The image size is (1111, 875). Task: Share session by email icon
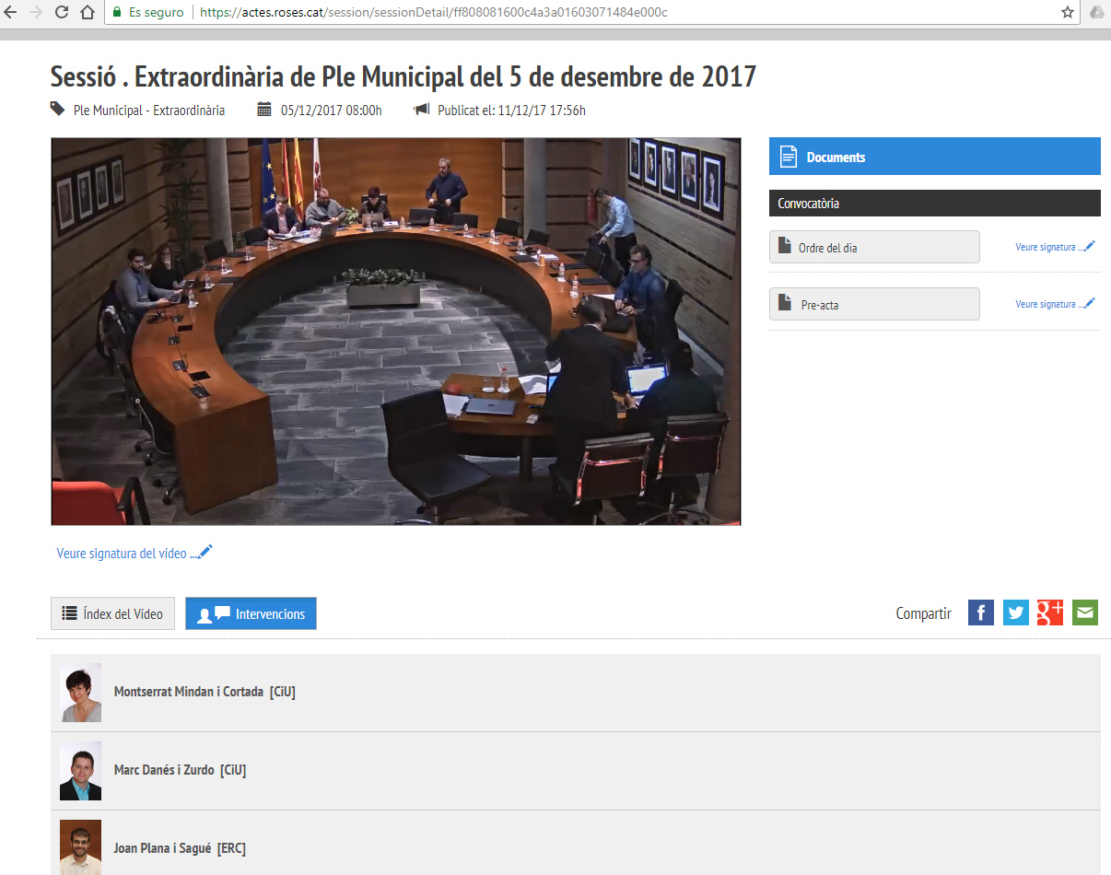pos(1085,612)
